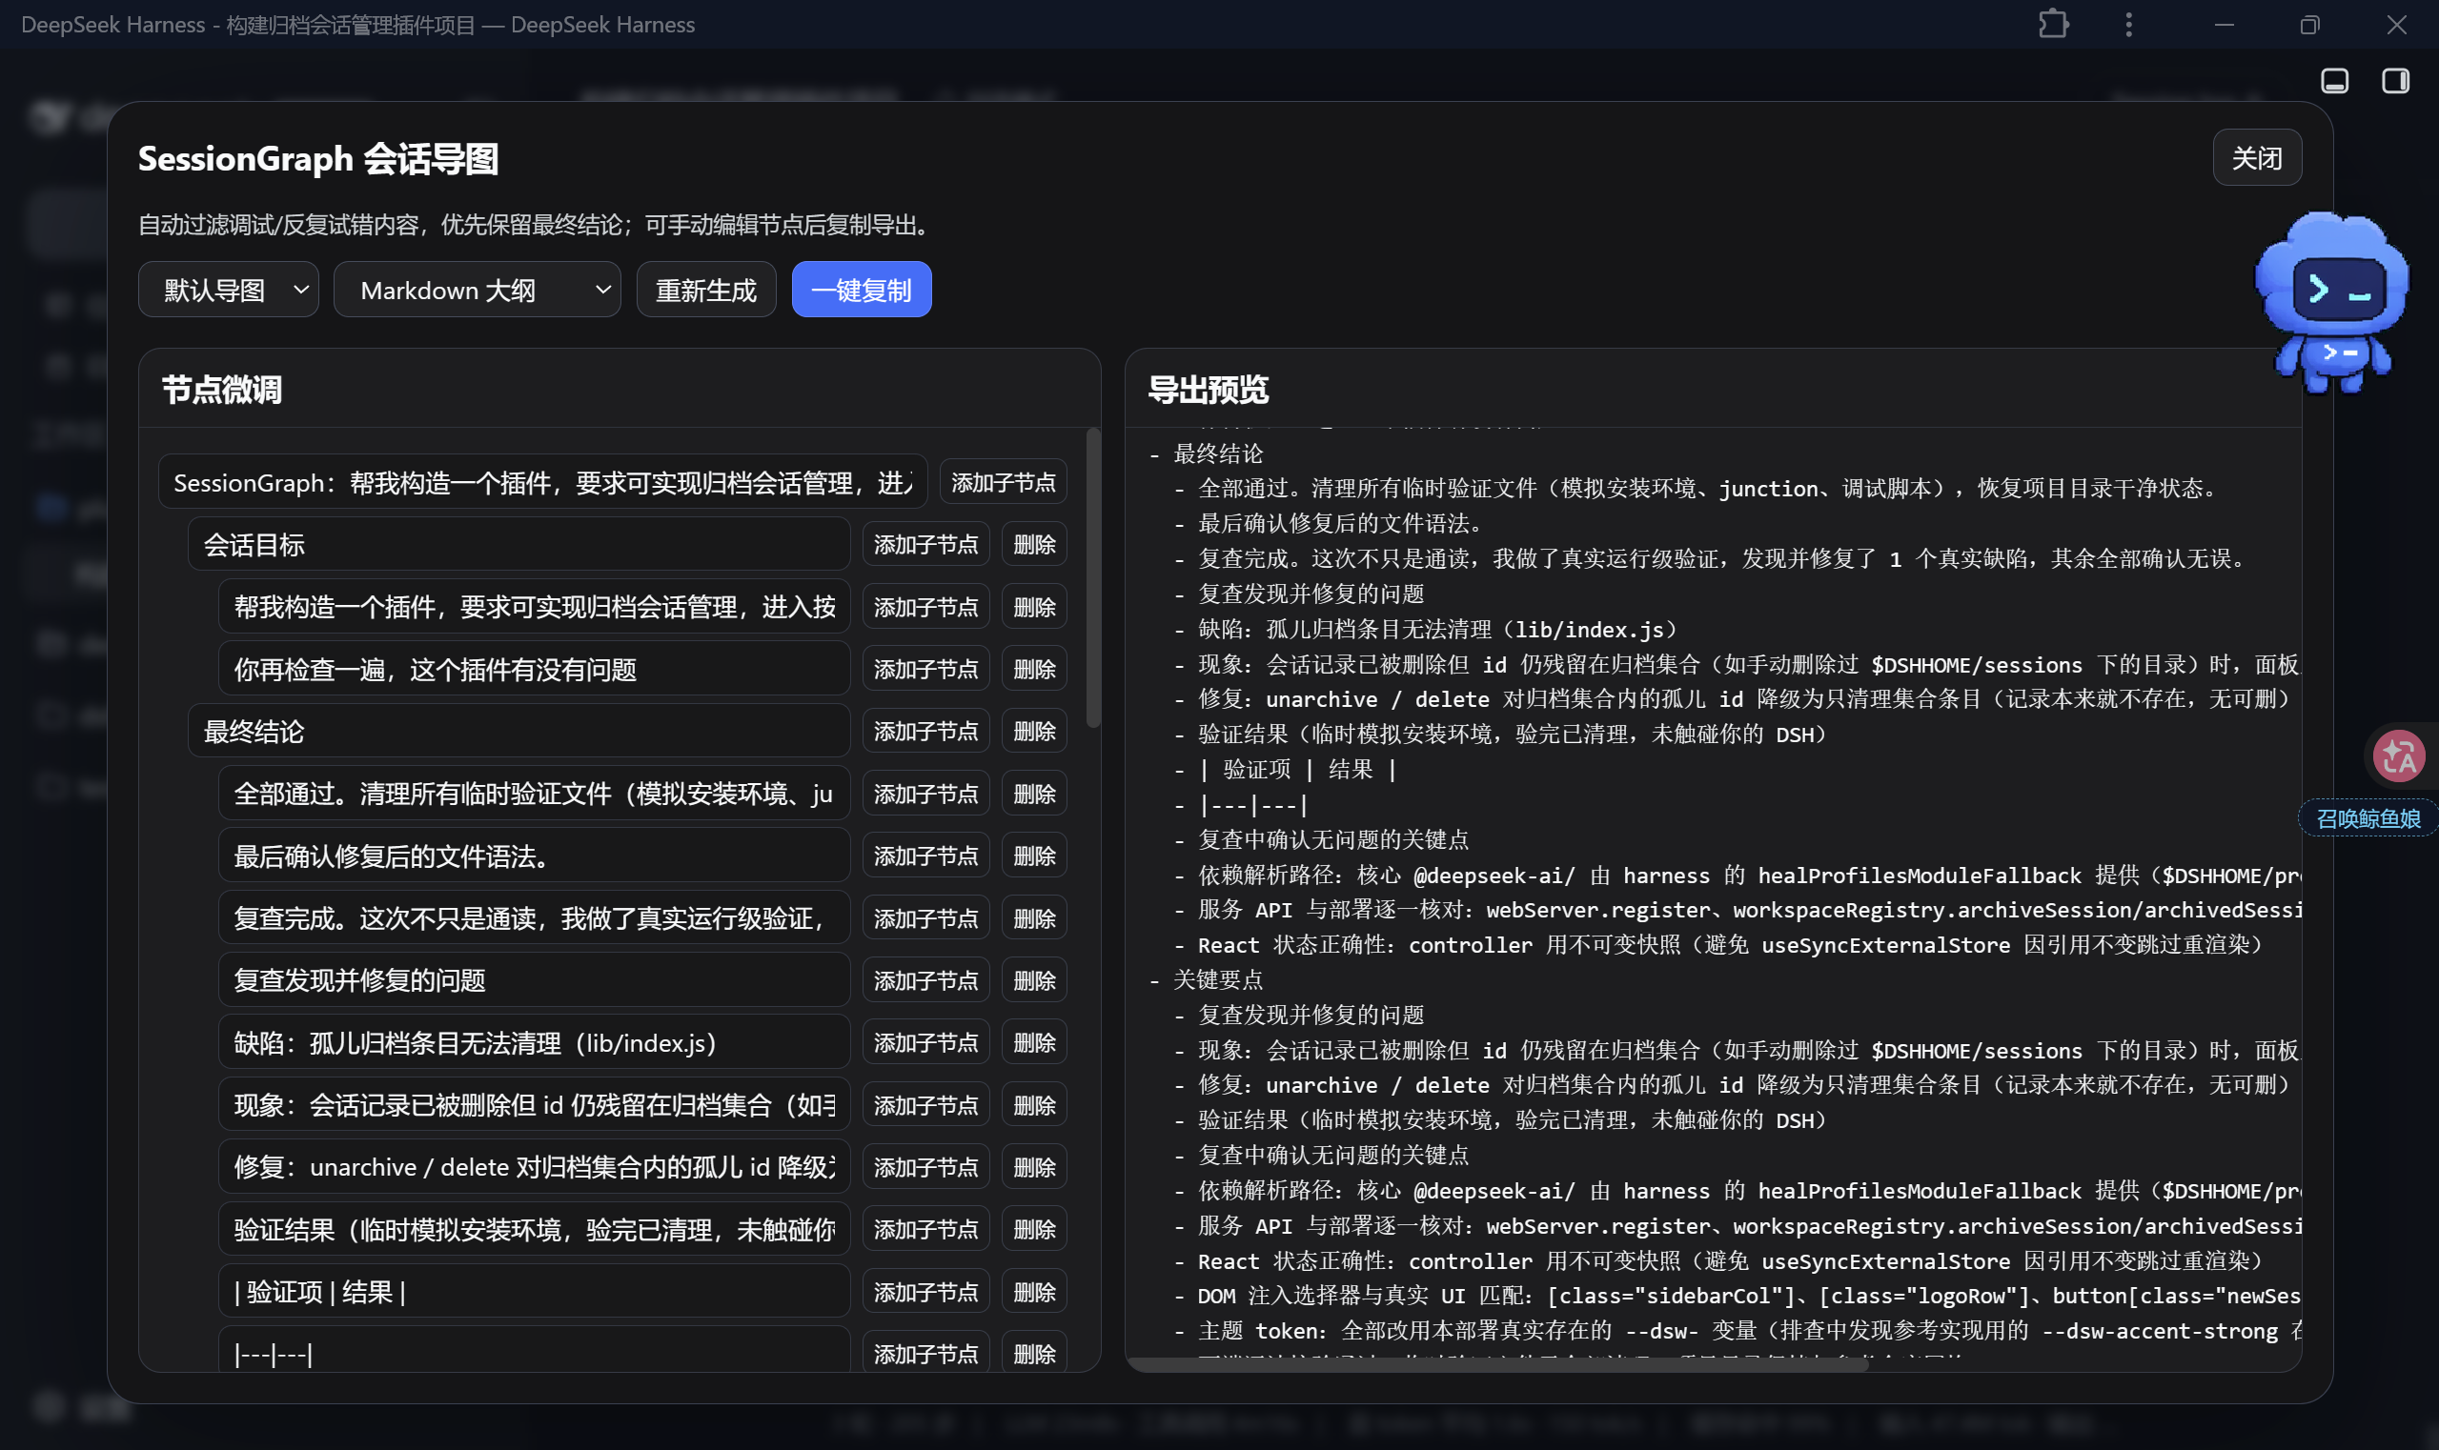2439x1450 pixels.
Task: Delete the 现象：会话记录已被删除 node
Action: (x=1034, y=1104)
